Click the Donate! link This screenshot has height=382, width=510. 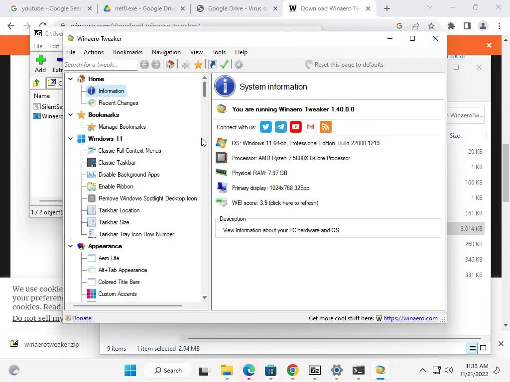click(x=82, y=318)
